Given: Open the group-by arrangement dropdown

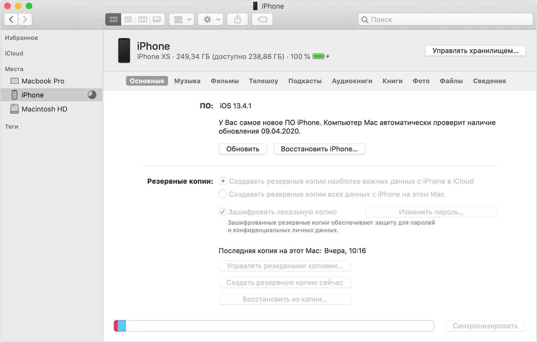Looking at the screenshot, I should pyautogui.click(x=182, y=20).
